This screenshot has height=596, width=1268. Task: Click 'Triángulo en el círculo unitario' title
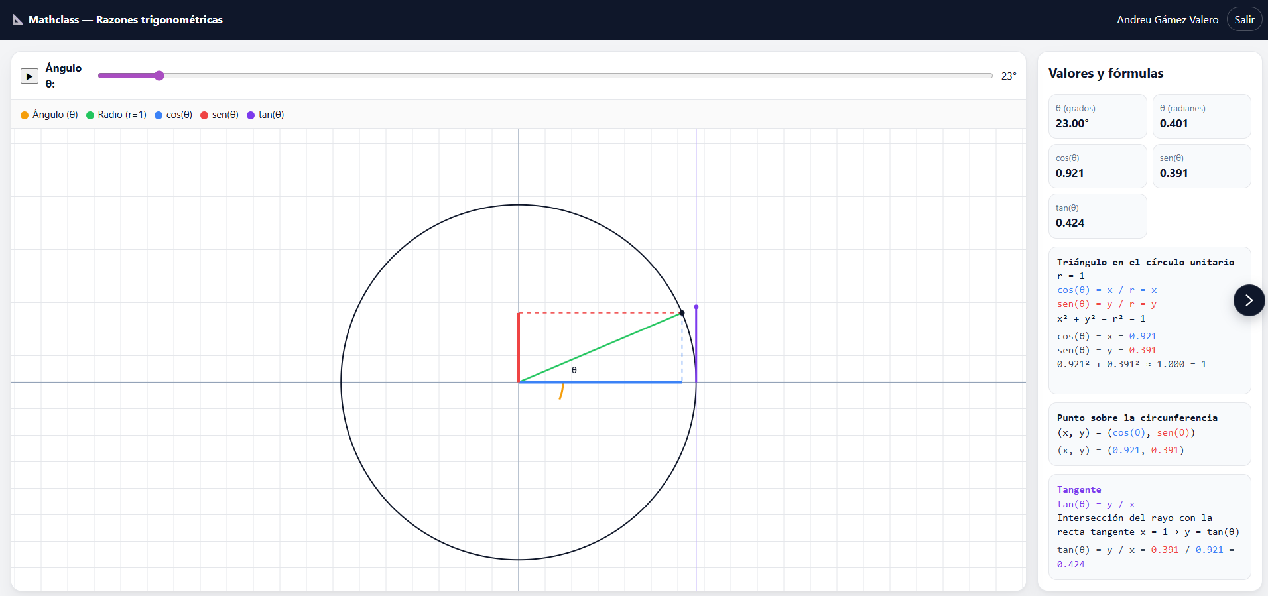pyautogui.click(x=1145, y=262)
